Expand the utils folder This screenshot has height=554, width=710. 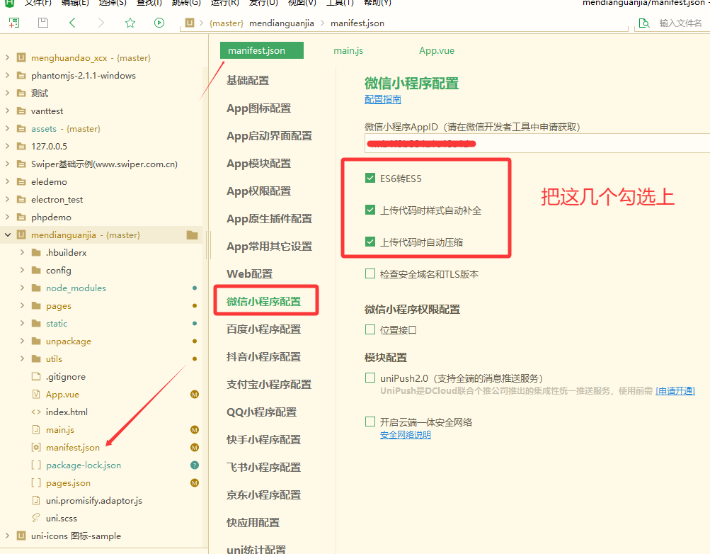click(x=22, y=358)
